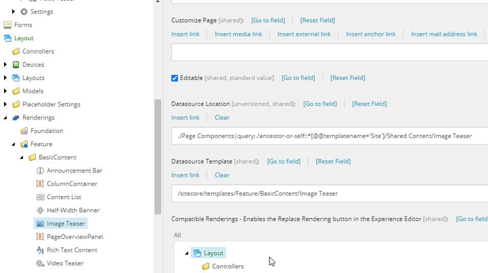This screenshot has width=488, height=273.
Task: Click the Rich Text Content icon
Action: click(40, 250)
